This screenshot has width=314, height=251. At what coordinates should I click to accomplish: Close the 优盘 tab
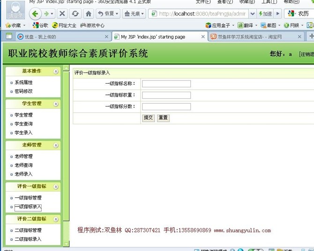tap(106, 37)
